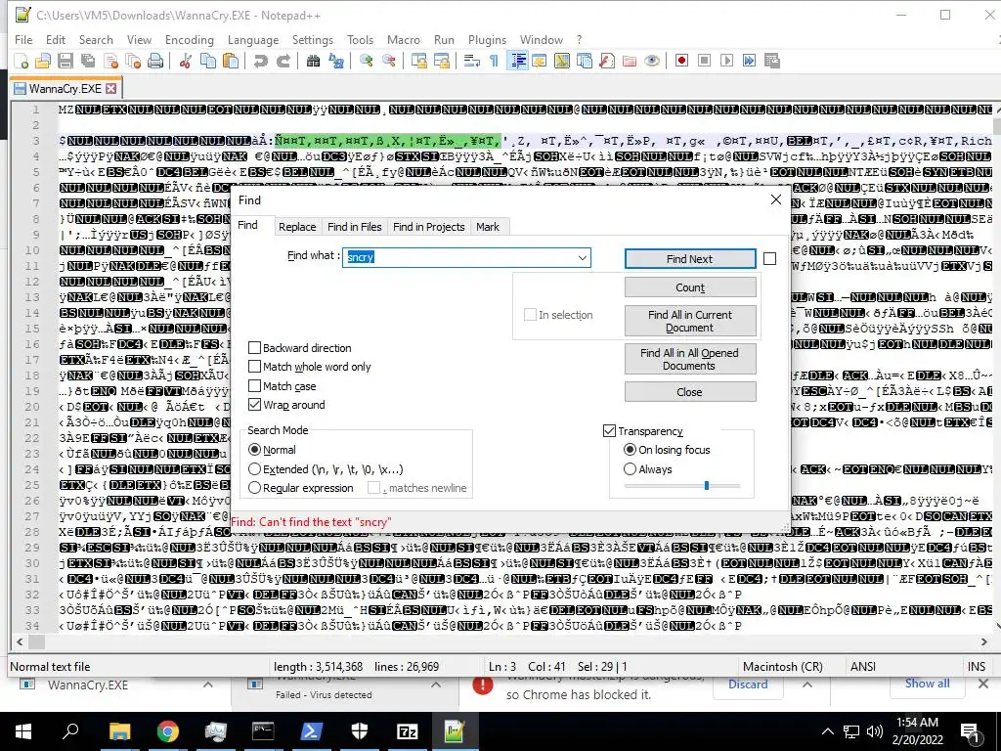Screen dimensions: 1001x751
Task: Click the Stop Recording macro icon
Action: (704, 61)
